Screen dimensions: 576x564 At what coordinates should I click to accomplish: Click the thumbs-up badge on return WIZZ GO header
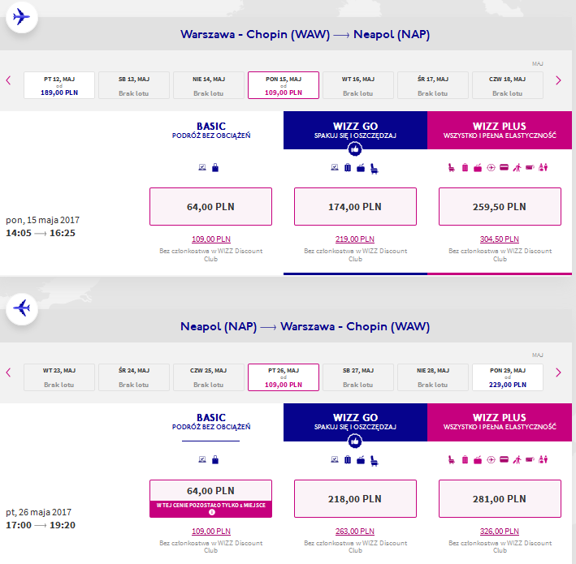[x=355, y=441]
